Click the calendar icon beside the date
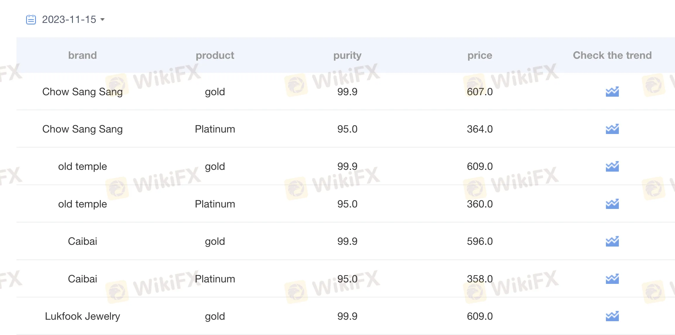675x335 pixels. (x=31, y=19)
